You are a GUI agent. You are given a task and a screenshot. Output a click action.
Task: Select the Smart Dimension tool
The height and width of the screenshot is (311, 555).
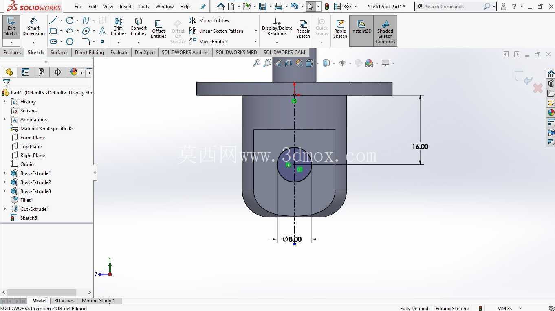33,26
